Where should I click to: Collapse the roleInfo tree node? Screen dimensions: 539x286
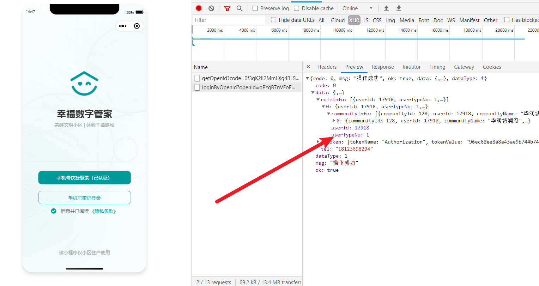tap(318, 100)
